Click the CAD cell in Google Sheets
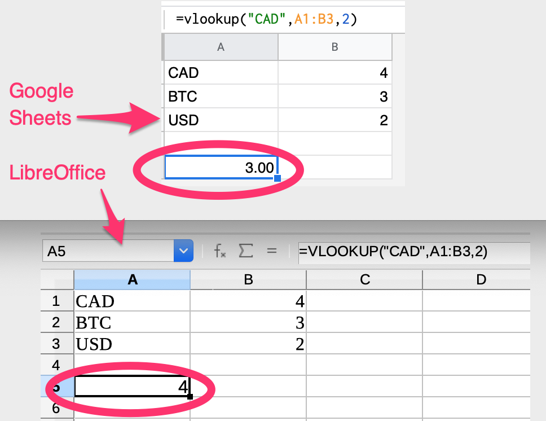 click(221, 73)
